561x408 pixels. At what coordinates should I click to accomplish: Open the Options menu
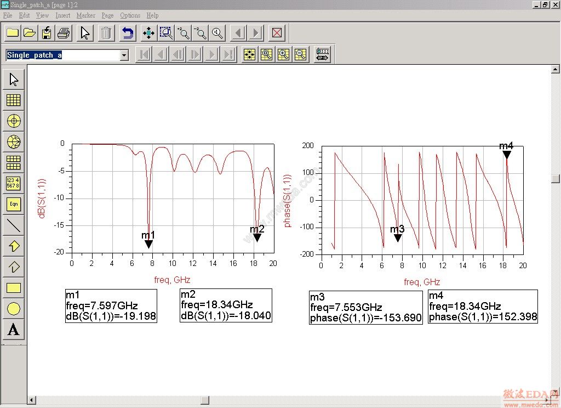[130, 15]
